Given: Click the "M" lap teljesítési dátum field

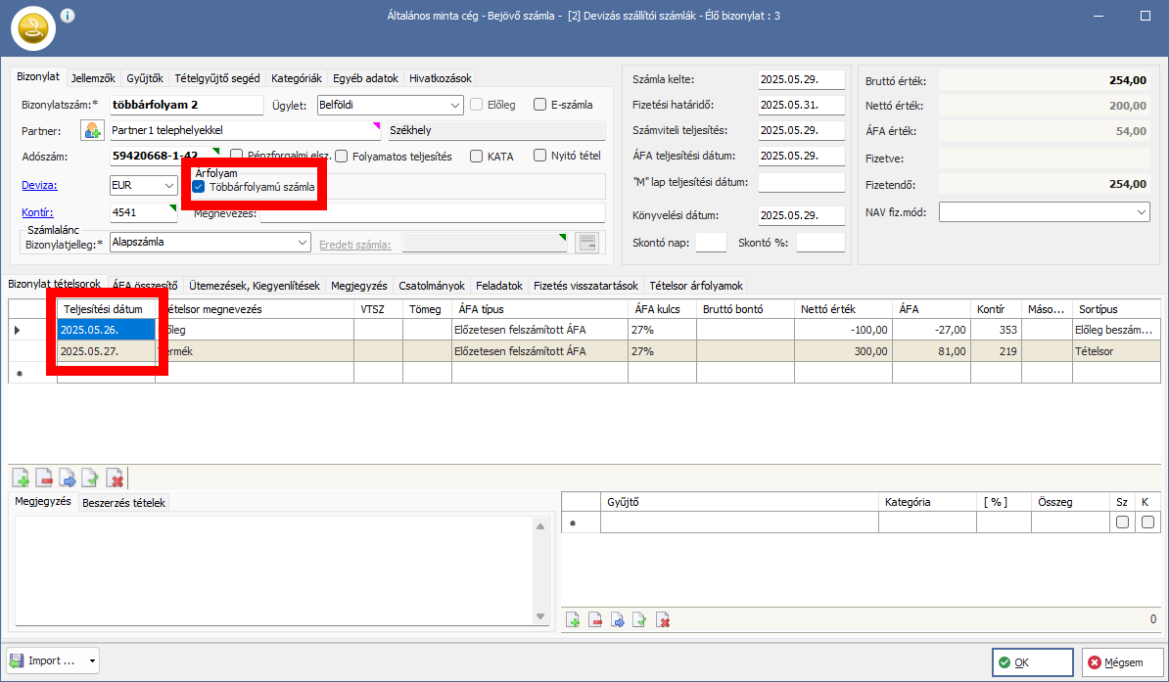Looking at the screenshot, I should click(x=802, y=182).
